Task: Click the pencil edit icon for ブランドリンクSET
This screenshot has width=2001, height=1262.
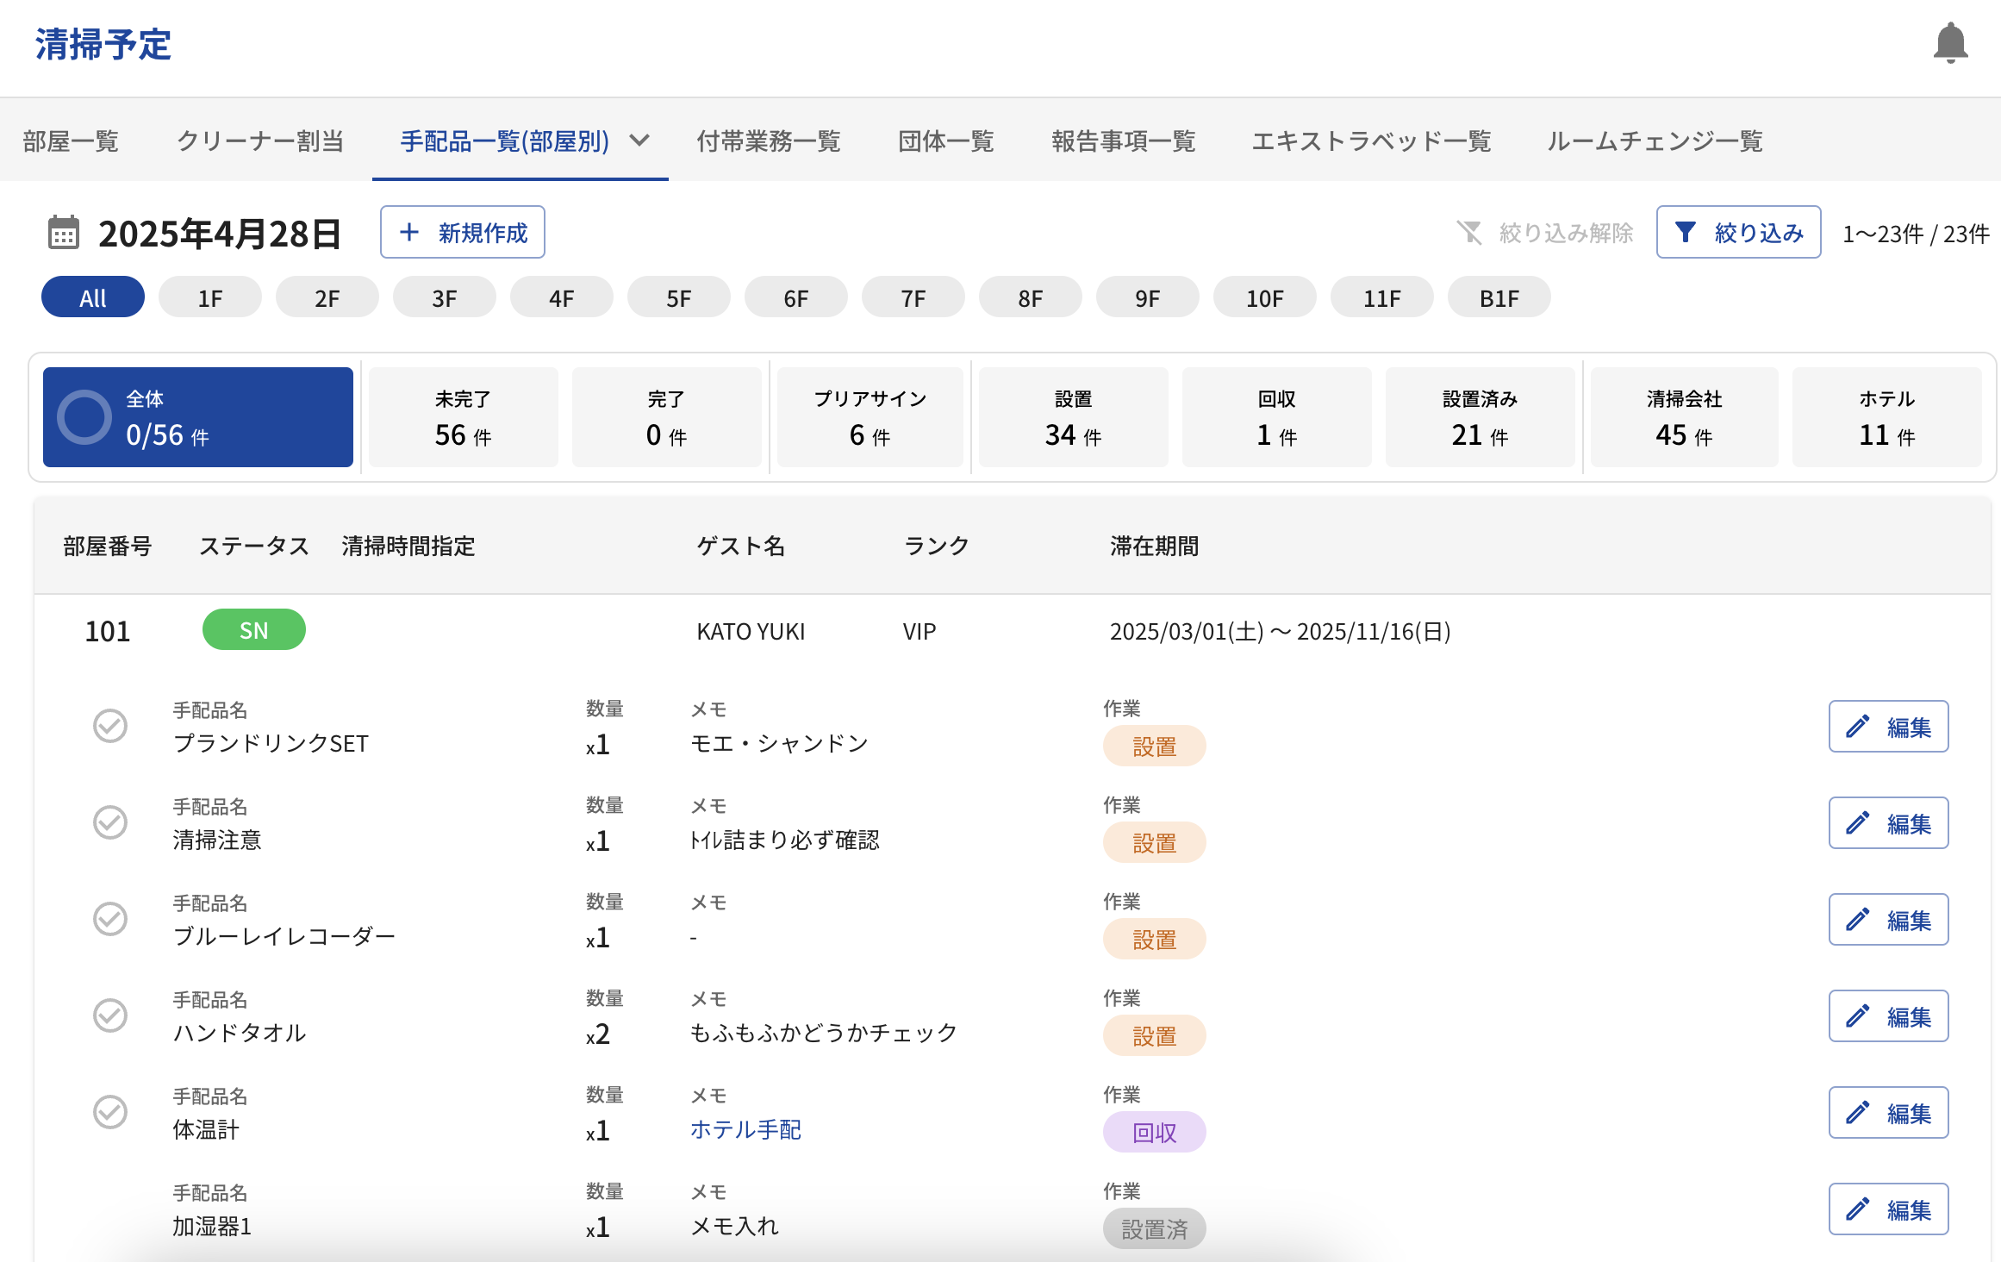Action: point(1858,726)
